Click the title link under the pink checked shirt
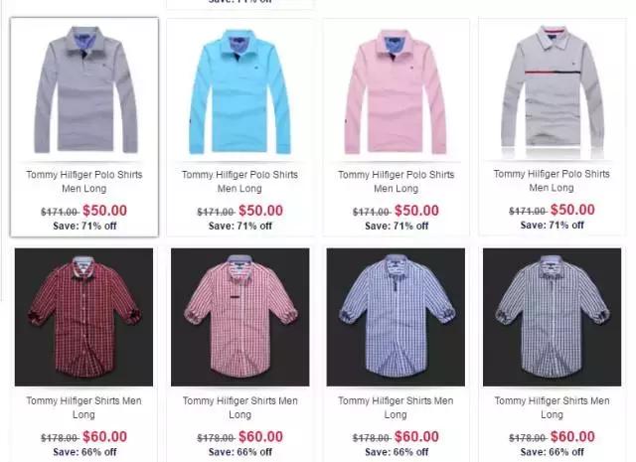Image resolution: width=636 pixels, height=462 pixels. pyautogui.click(x=240, y=407)
